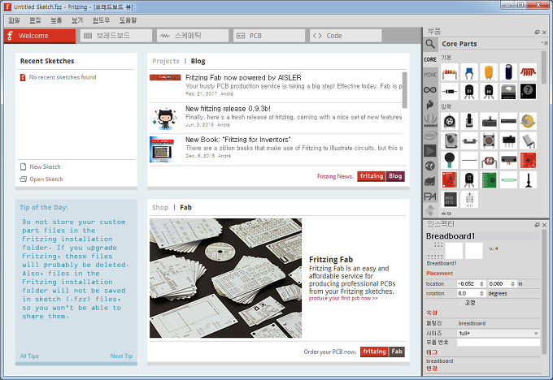553x380 pixels.
Task: Pick the round force sensing resistor part
Action: [450, 160]
